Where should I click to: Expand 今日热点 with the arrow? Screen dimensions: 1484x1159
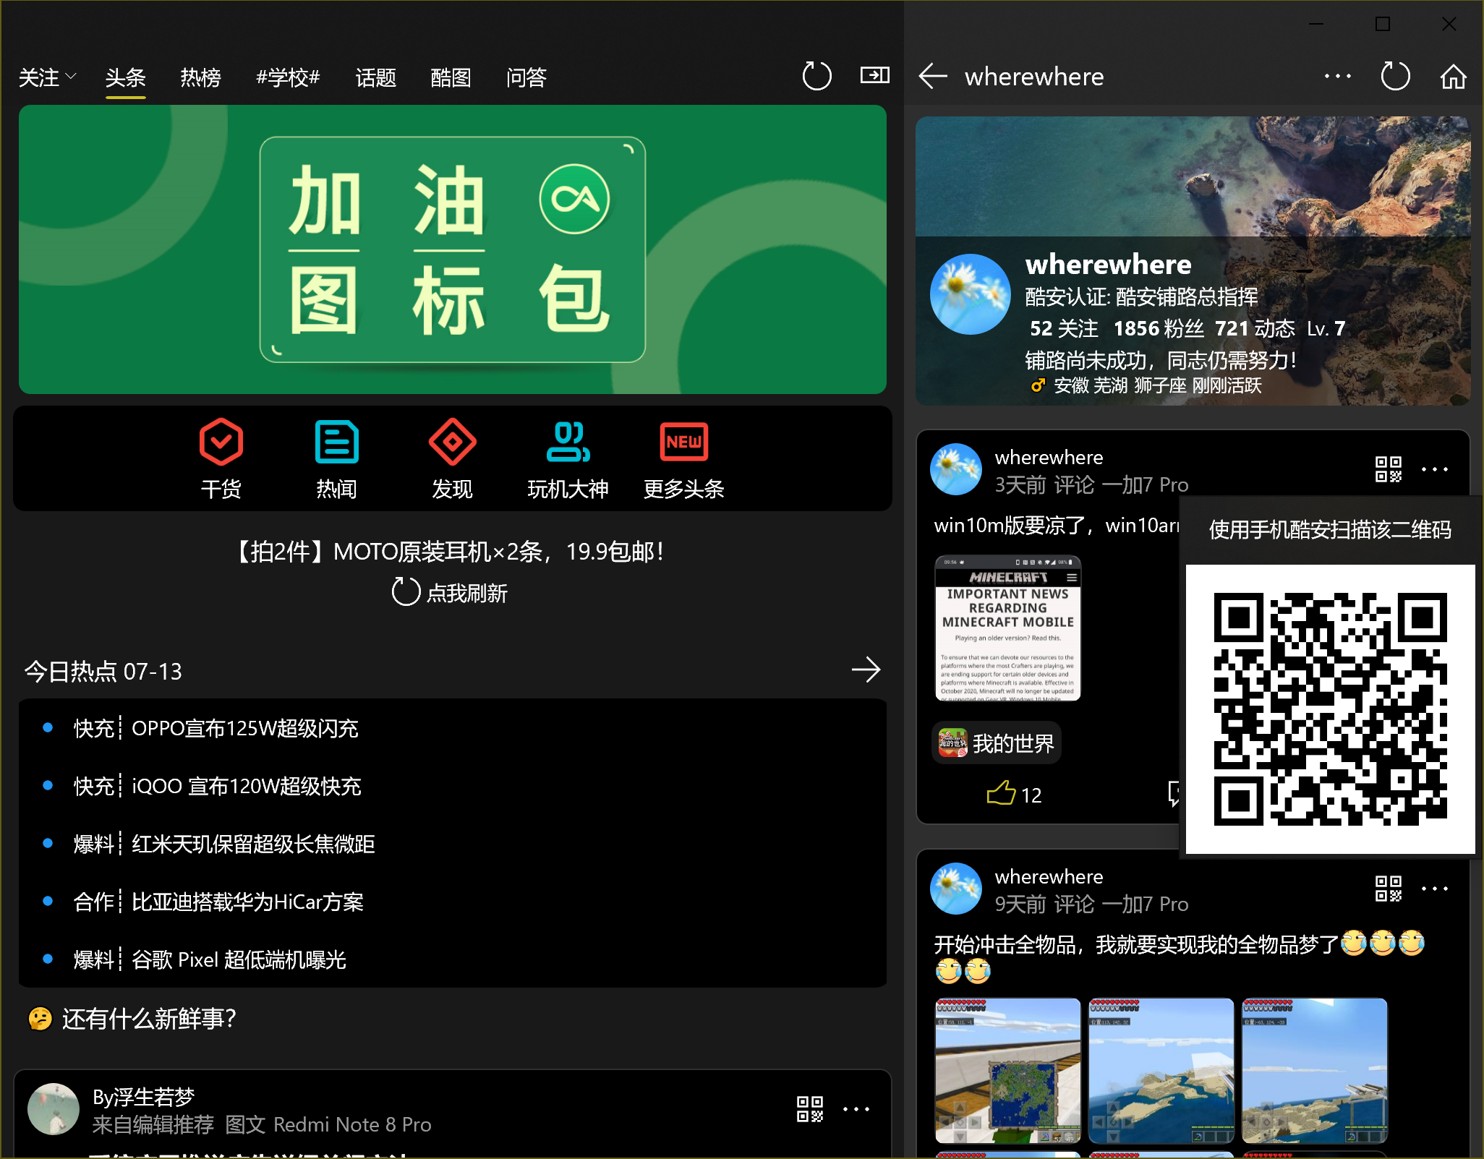[x=866, y=670]
